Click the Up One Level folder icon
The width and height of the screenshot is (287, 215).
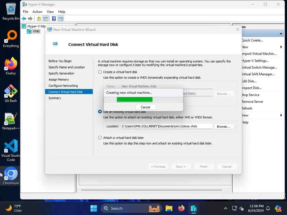point(39,18)
